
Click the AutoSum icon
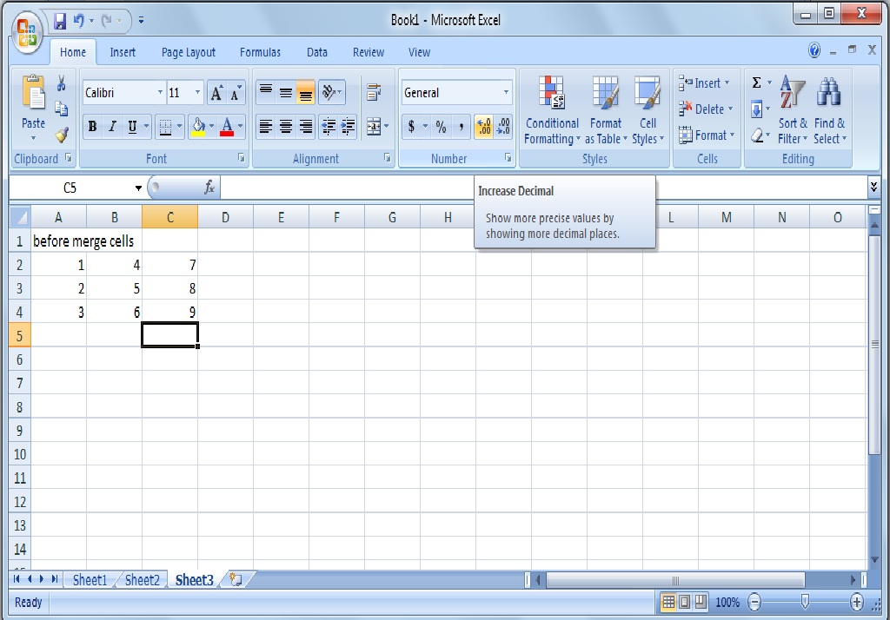click(756, 81)
